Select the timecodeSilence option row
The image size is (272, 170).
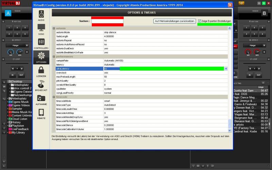[142, 125]
